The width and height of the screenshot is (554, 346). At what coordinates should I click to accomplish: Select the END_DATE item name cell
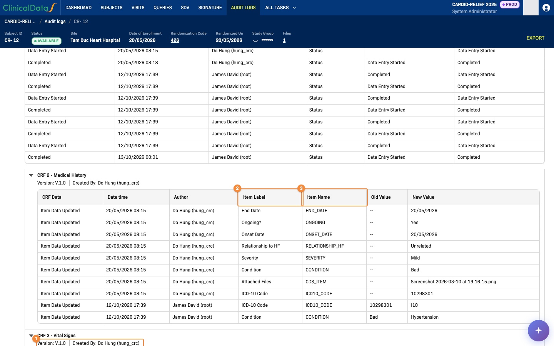tap(334, 211)
